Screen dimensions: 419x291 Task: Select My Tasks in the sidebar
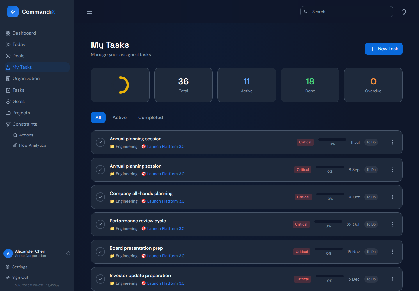tap(37, 67)
